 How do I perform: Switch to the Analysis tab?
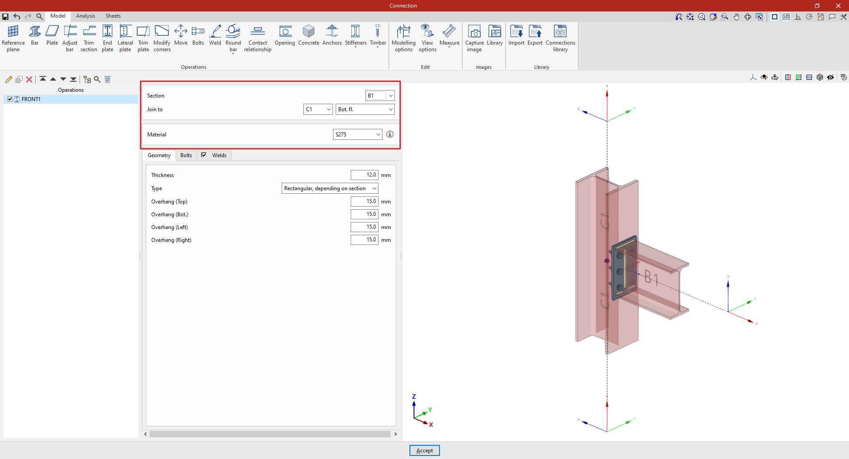point(85,16)
